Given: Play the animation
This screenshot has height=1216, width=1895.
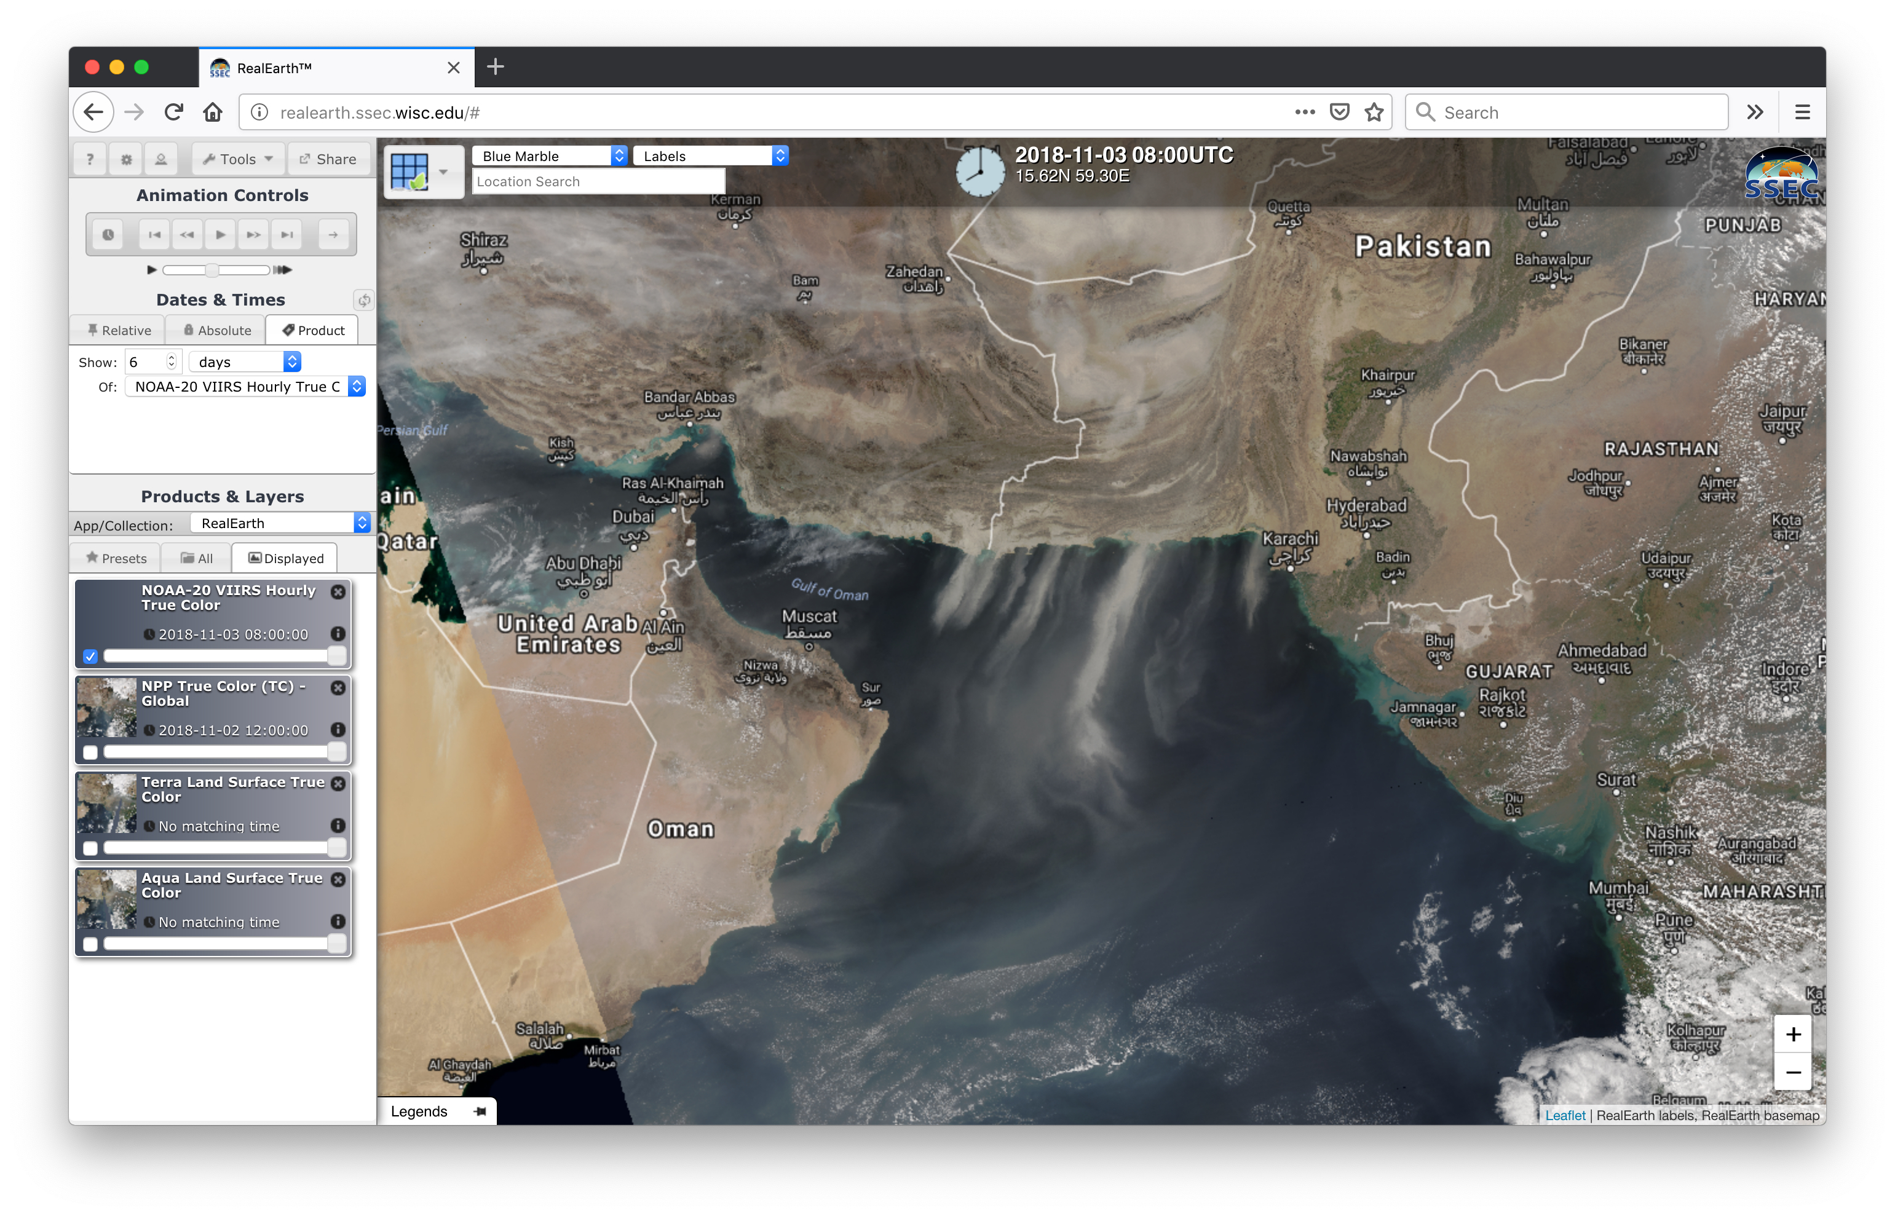Looking at the screenshot, I should click(x=220, y=234).
